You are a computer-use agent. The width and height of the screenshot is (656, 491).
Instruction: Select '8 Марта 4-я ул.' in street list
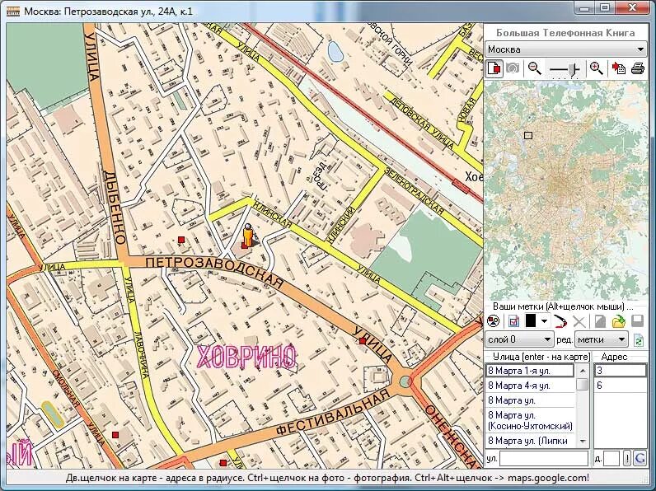click(x=530, y=386)
